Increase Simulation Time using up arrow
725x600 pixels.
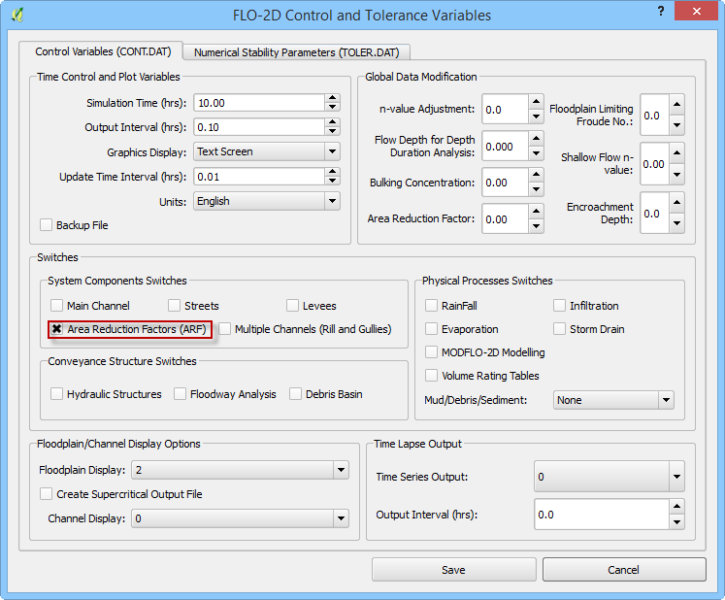[x=332, y=98]
